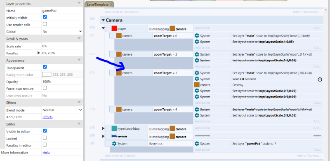Screen dimensions: 330x161
Task: Click System gear on gamePad scale action
Action: pyautogui.click(x=197, y=144)
